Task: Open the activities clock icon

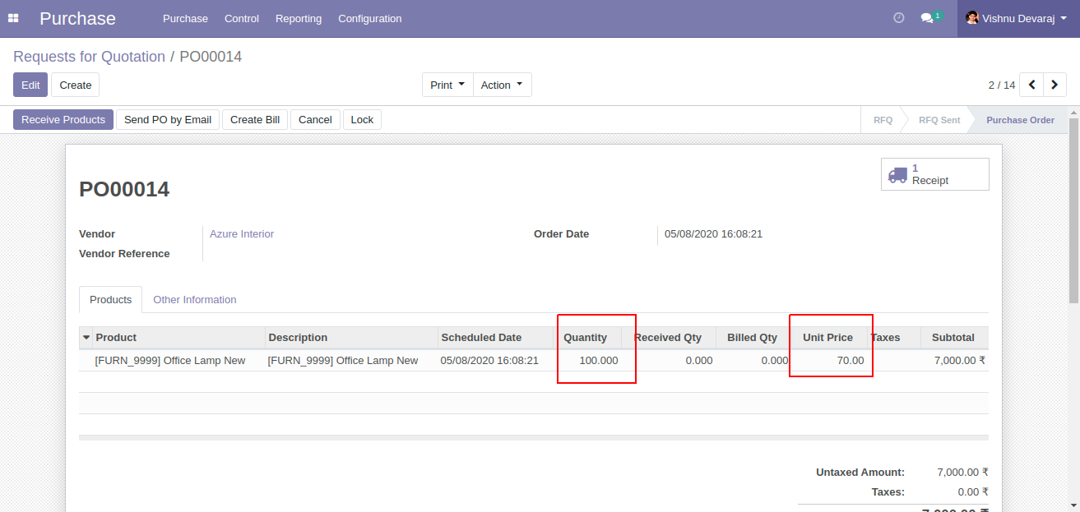Action: pos(899,18)
